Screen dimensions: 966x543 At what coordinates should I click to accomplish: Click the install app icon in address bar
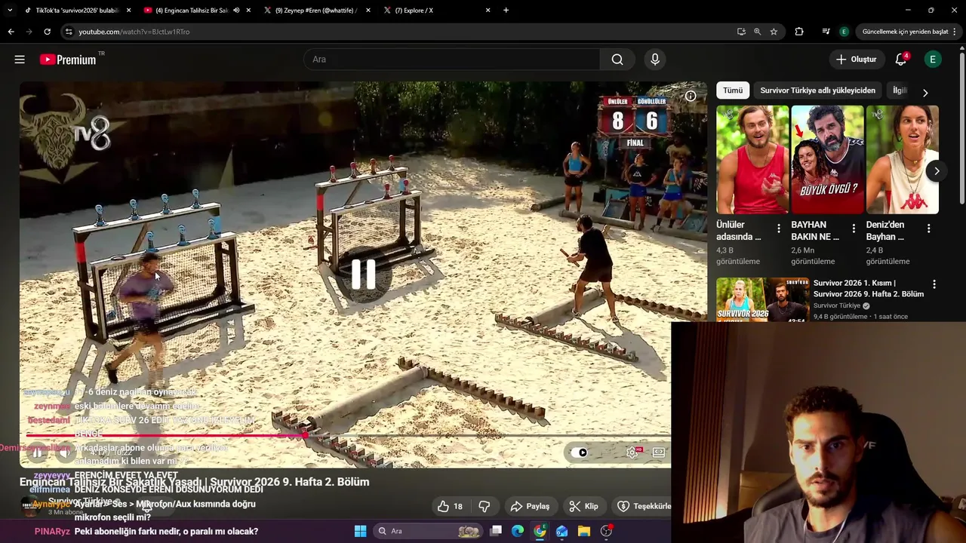coord(741,32)
